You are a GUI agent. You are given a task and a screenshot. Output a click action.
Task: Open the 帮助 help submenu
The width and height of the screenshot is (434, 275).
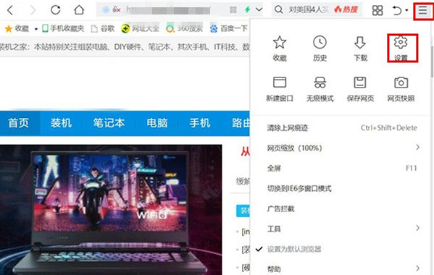pos(342,268)
